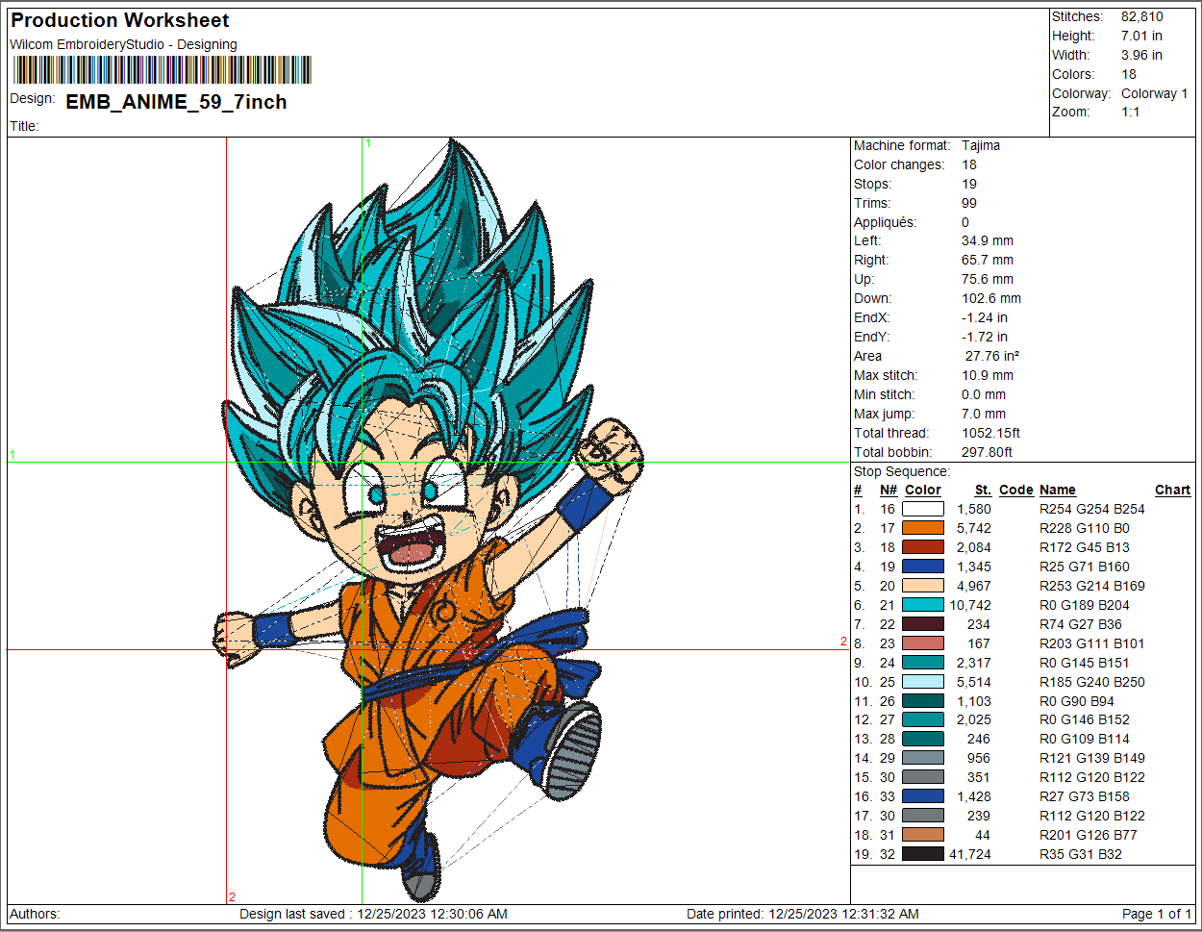Click the black swatch with 41,724 stitches

(x=922, y=854)
